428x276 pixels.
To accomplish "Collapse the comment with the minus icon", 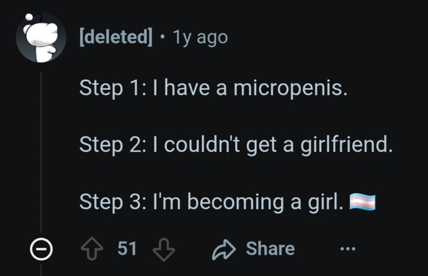I will [x=41, y=249].
